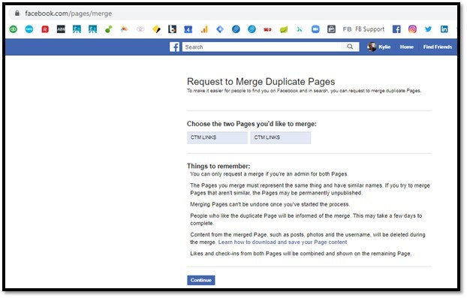Click the 'Likes and check-ins from both Pages' line
This screenshot has width=467, height=298.
(301, 254)
